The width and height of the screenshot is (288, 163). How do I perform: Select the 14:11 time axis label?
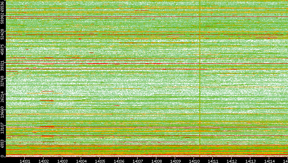tap(213, 161)
